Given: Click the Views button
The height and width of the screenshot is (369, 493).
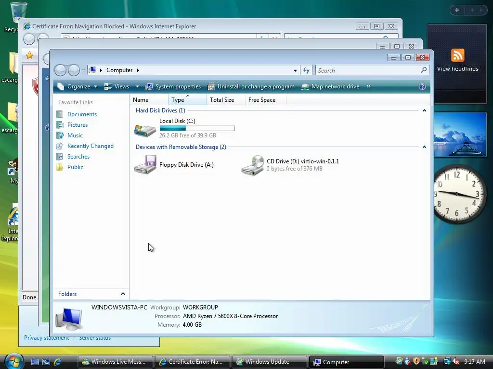Looking at the screenshot, I should point(117,86).
